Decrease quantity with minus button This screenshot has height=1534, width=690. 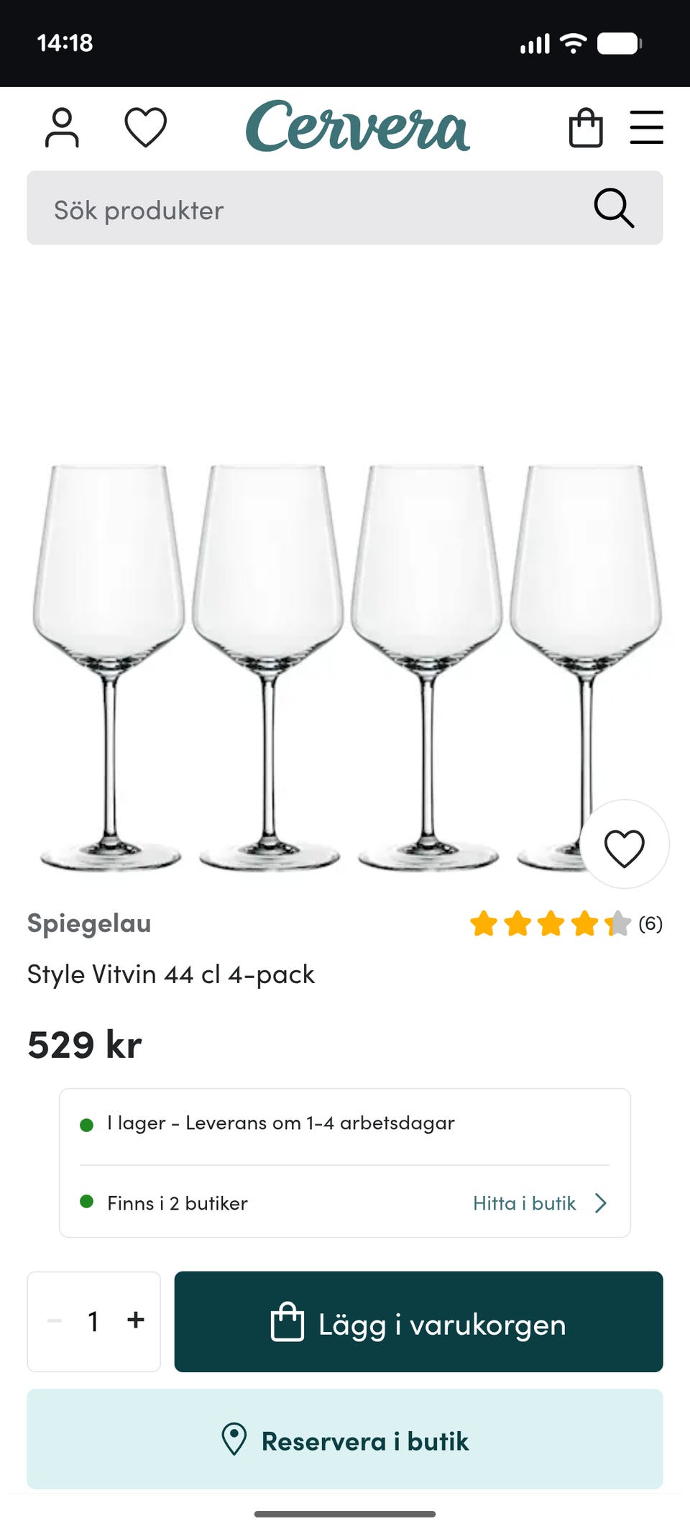click(55, 1320)
